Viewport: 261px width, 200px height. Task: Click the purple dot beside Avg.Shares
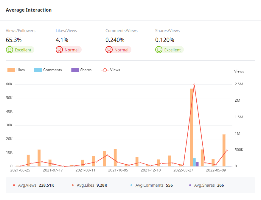pos(190,185)
